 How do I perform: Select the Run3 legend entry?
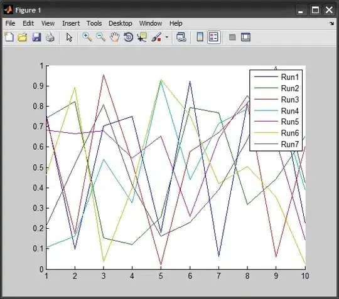pyautogui.click(x=276, y=100)
